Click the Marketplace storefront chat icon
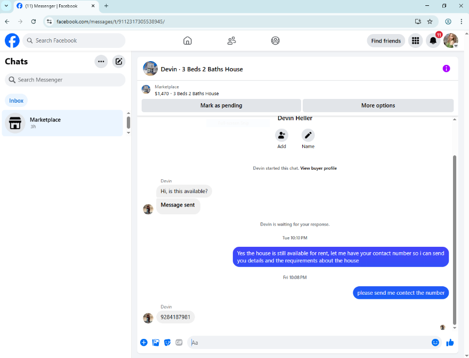The width and height of the screenshot is (469, 358). (x=15, y=123)
